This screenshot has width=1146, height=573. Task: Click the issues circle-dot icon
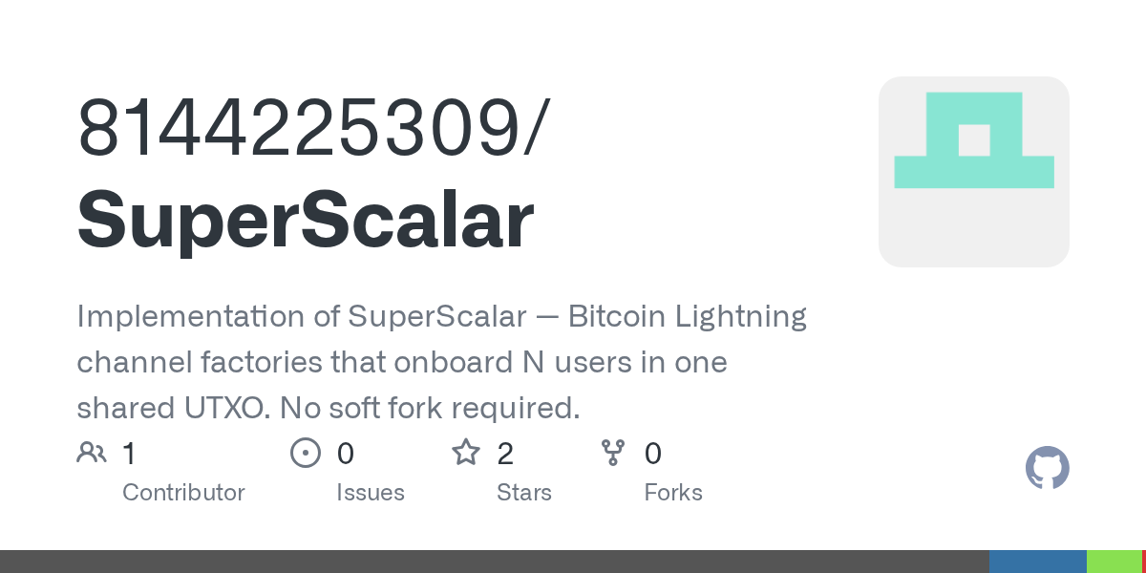point(305,453)
